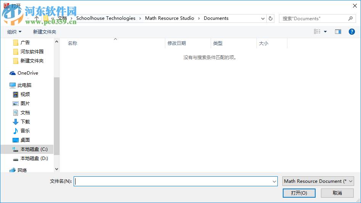This screenshot has width=361, height=203.
Task: Open help via the blue question icon
Action: tap(351, 32)
